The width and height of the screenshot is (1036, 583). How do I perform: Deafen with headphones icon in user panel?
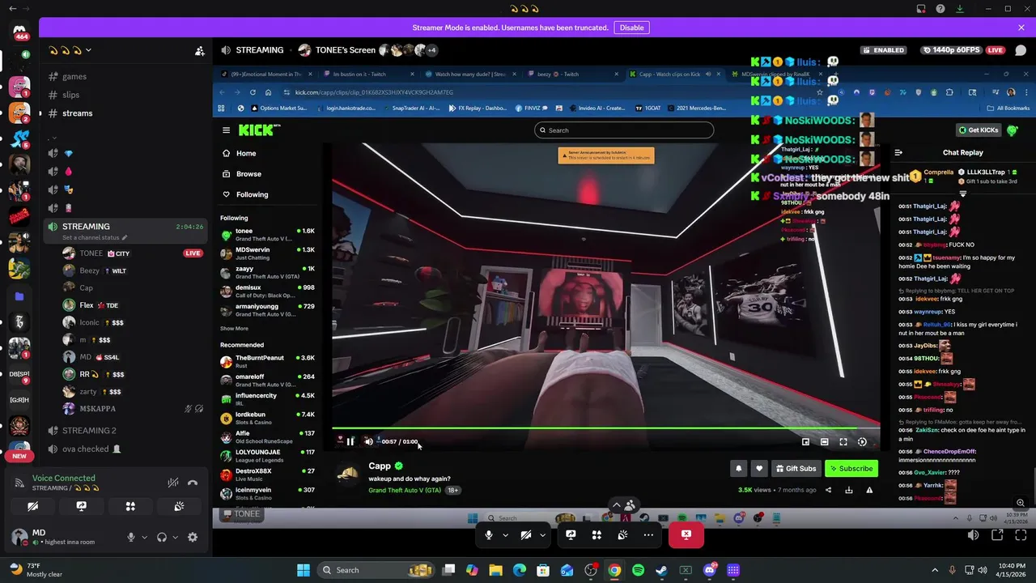[x=162, y=537]
